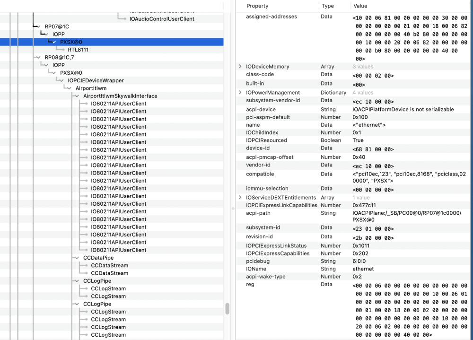The image size is (473, 340).
Task: Collapse the selected PXSX@0 node chevron
Action: (54, 42)
